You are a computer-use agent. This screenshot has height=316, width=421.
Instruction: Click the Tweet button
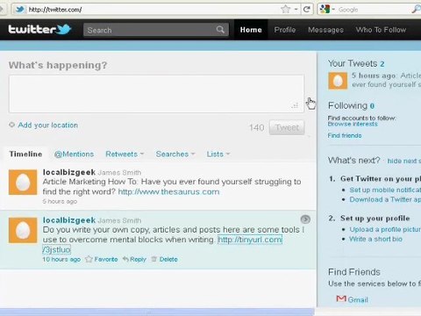pos(287,127)
